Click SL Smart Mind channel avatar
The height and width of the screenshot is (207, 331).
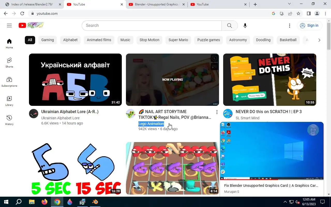228,114
